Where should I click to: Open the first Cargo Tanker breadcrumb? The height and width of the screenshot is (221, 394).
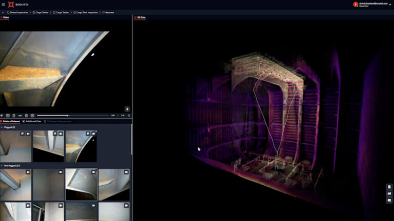pyautogui.click(x=41, y=12)
